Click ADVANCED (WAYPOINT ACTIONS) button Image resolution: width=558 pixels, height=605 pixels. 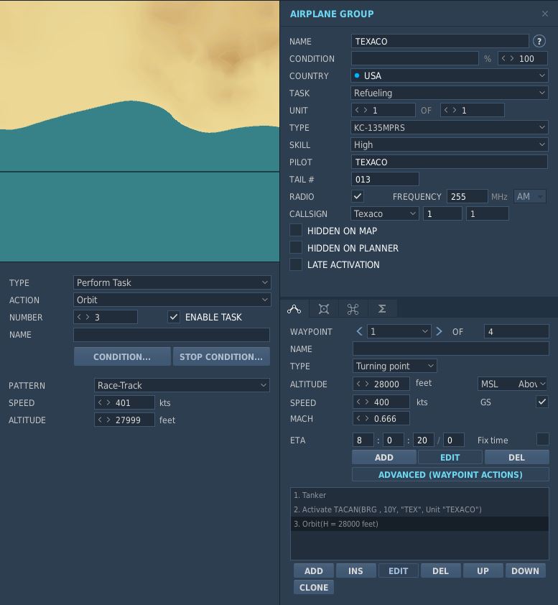tap(450, 474)
